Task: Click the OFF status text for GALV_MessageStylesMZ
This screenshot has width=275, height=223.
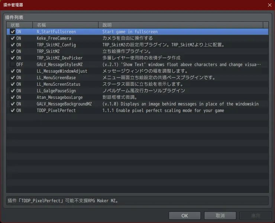Action: (x=20, y=65)
